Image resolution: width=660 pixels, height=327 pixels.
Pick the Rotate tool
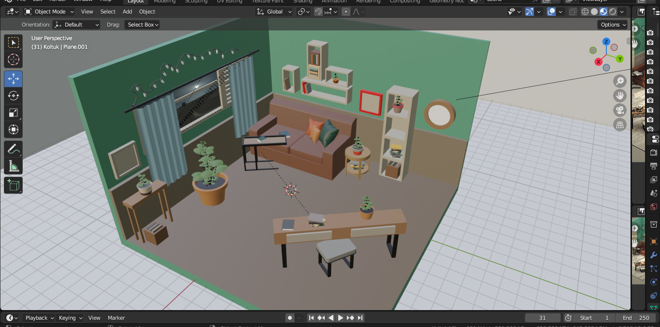14,96
